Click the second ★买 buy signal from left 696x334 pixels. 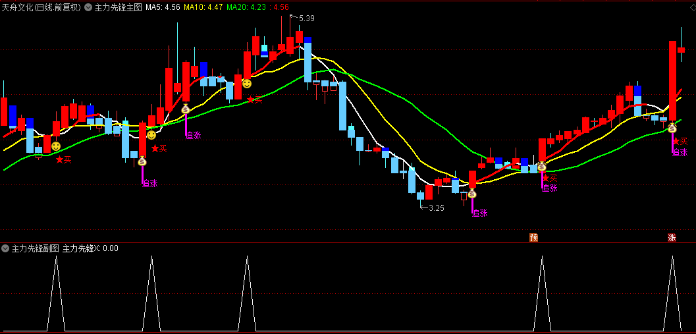pos(159,148)
